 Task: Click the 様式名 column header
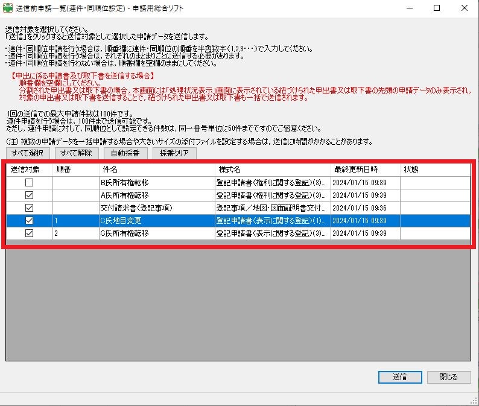pyautogui.click(x=272, y=170)
